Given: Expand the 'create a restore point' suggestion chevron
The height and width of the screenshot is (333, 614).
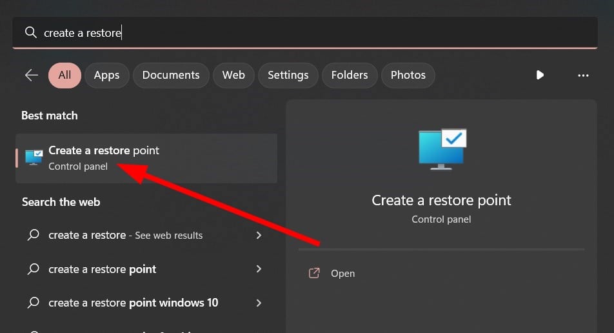Looking at the screenshot, I should coord(259,268).
